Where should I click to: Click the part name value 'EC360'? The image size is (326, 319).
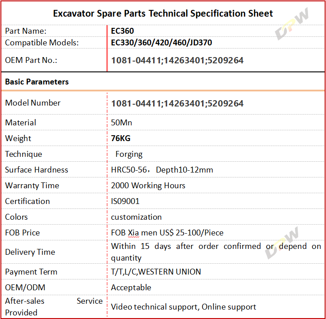[122, 31]
